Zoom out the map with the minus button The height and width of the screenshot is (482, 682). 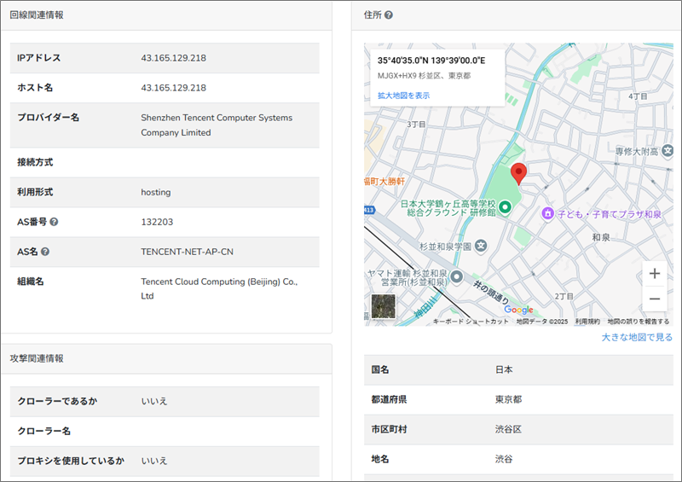click(654, 299)
